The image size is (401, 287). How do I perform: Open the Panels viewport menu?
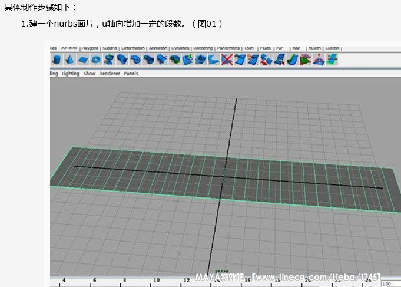(131, 74)
